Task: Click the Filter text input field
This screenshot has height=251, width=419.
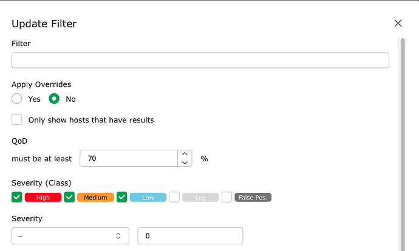Action: tap(200, 60)
